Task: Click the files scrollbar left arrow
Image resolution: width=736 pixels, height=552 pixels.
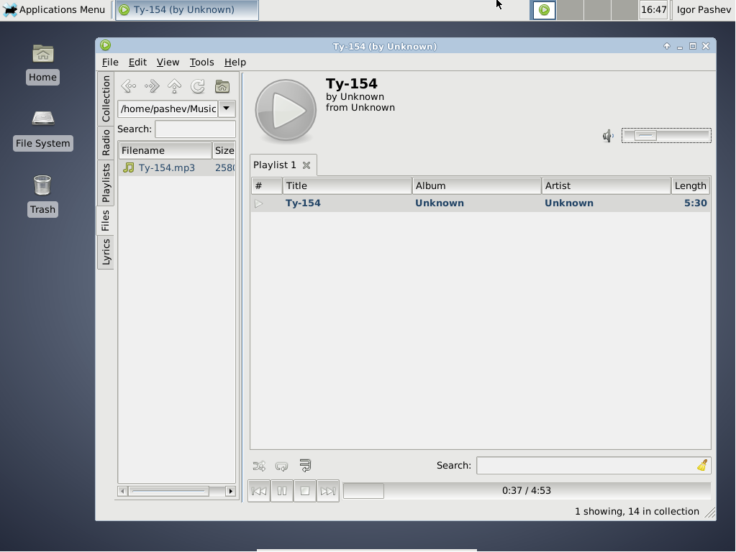Action: [x=122, y=491]
